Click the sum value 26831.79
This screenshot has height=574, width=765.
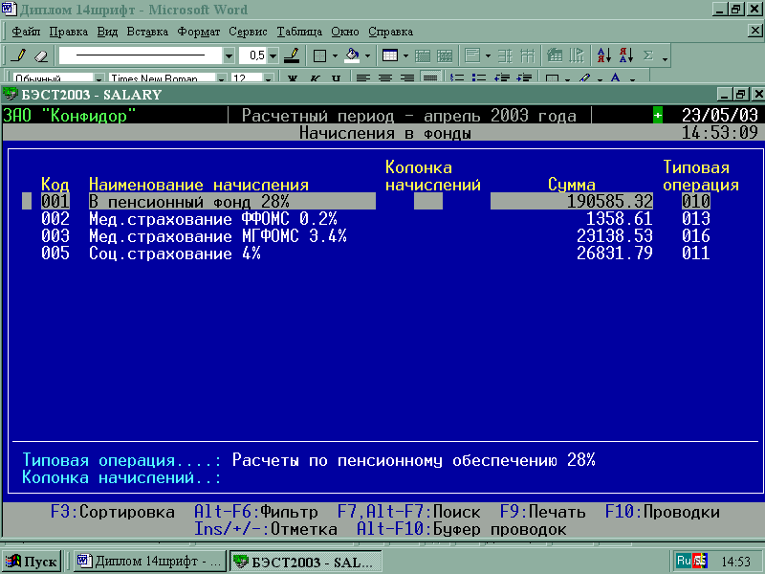coord(614,254)
